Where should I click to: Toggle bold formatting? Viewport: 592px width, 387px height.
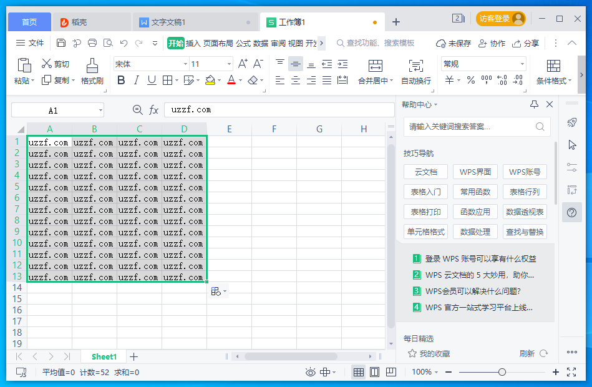(121, 81)
